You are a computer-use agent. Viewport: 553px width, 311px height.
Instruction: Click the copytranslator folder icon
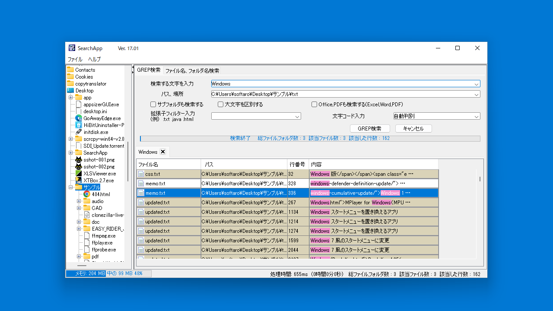[70, 83]
